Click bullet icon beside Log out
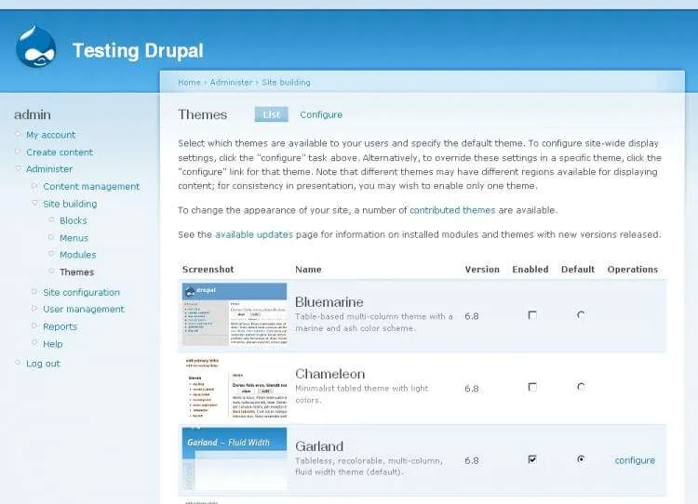 [x=19, y=363]
